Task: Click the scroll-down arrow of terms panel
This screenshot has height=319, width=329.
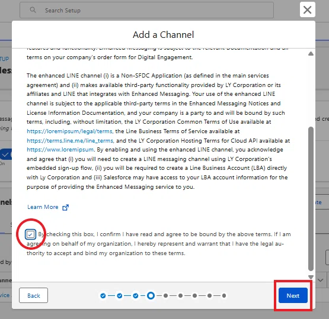Action: tap(311, 277)
